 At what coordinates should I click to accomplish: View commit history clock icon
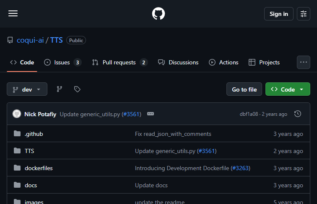point(298,114)
